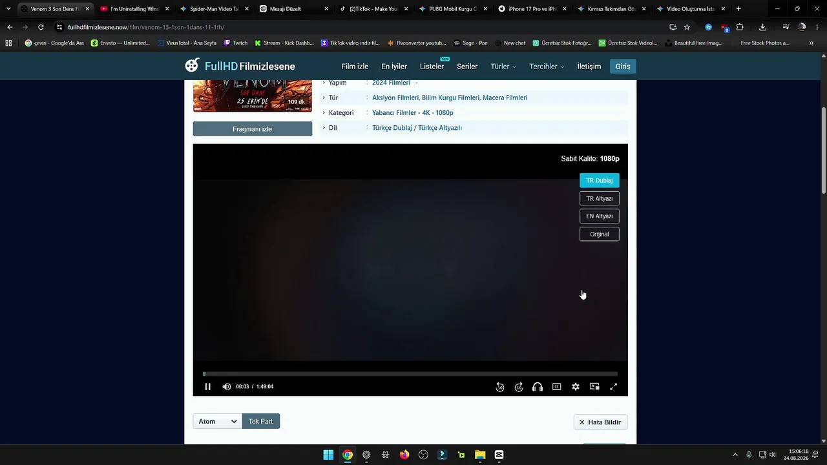This screenshot has height=465, width=827.
Task: Open CapCut from the taskbar
Action: tap(499, 455)
